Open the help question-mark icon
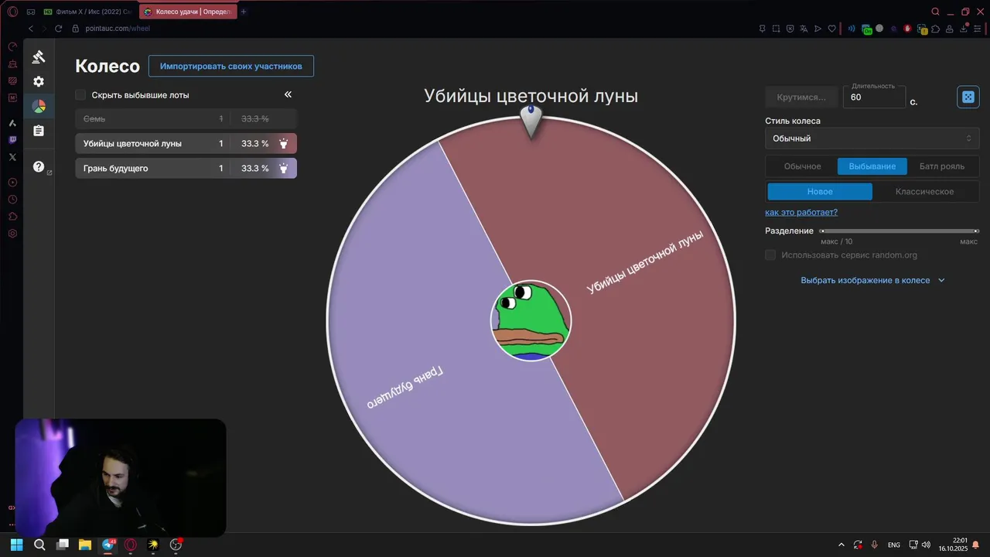990x557 pixels. point(39,166)
